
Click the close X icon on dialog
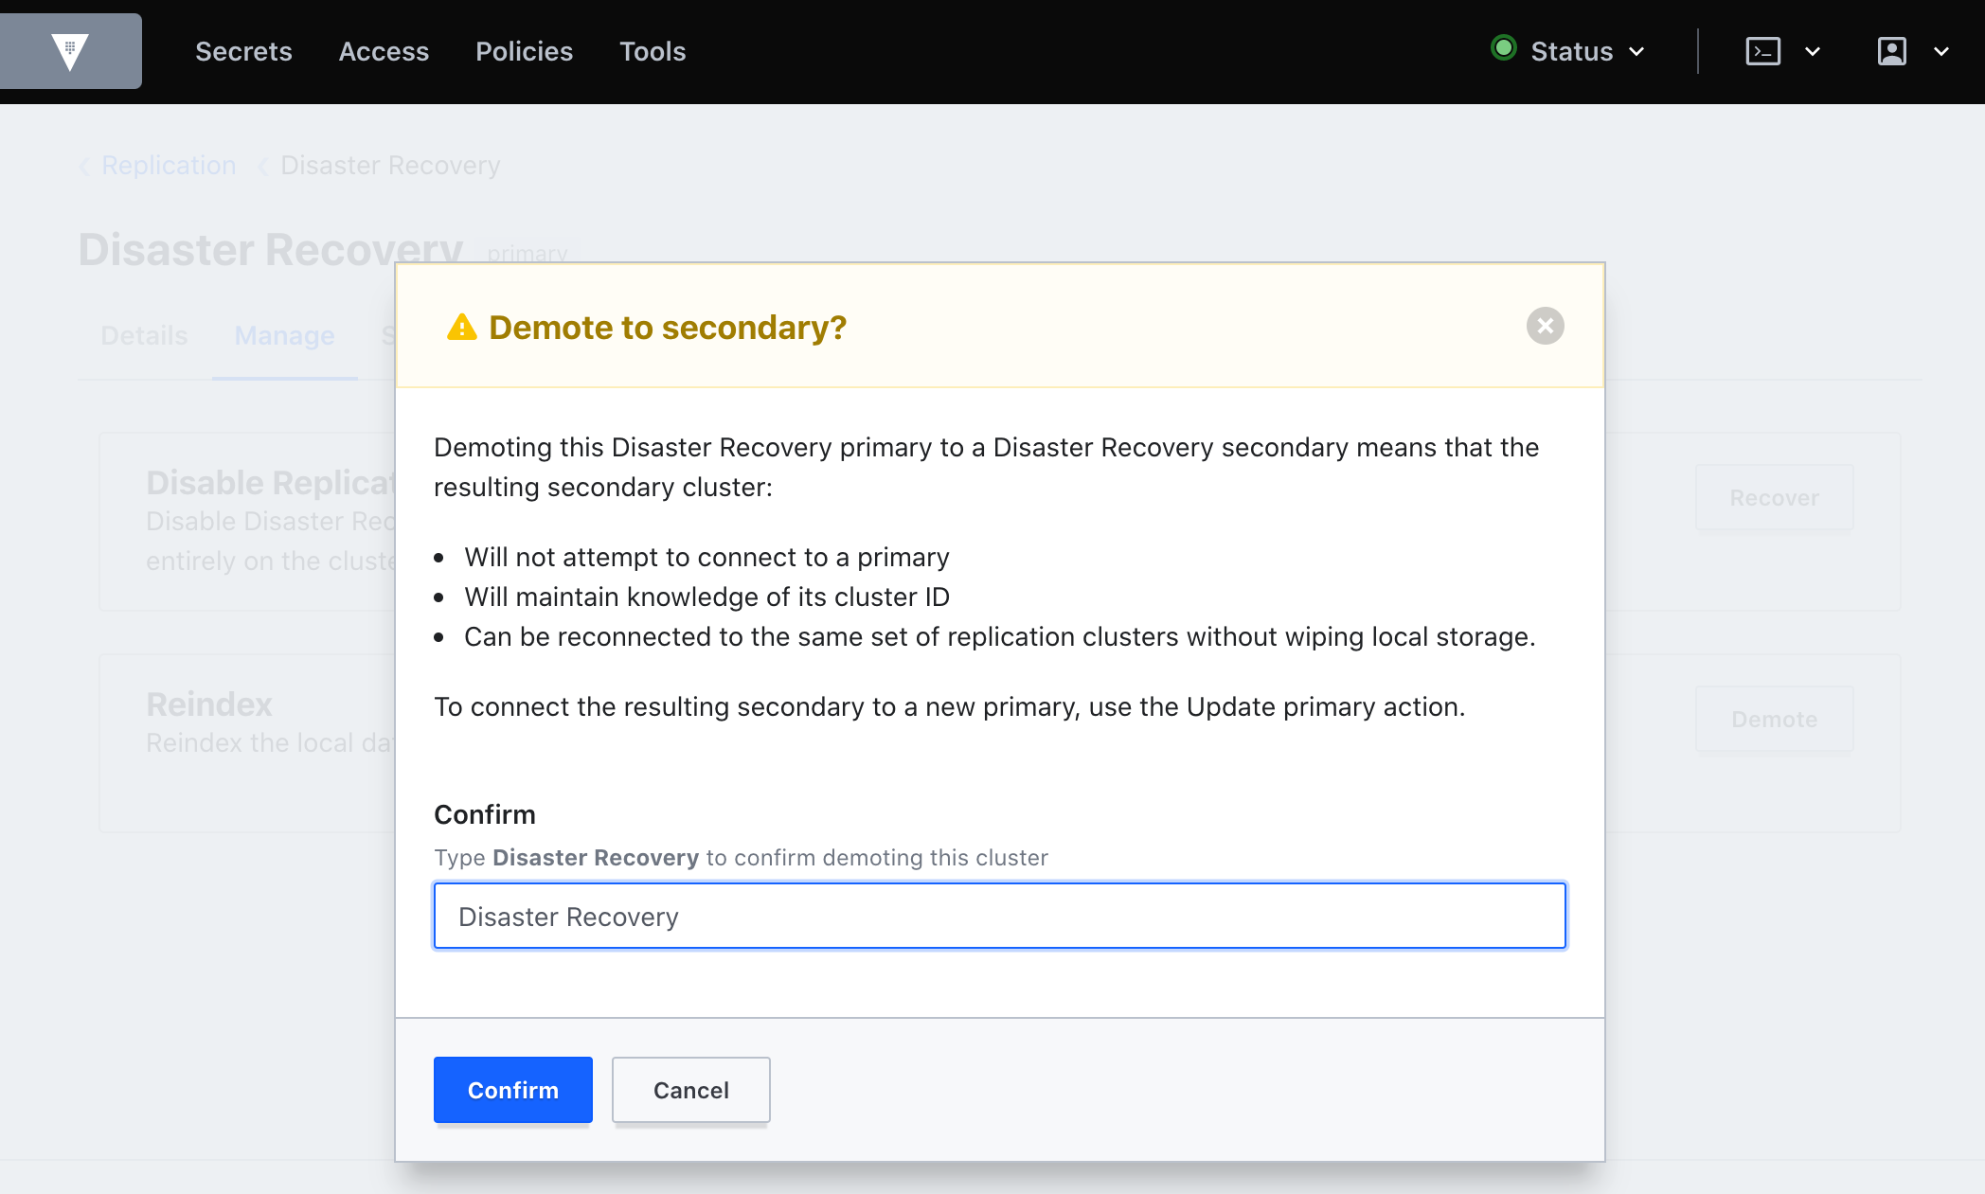pos(1544,325)
